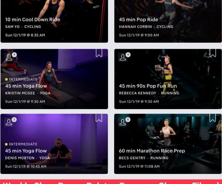This screenshot has width=222, height=184.
Task: Tap the Kristin McGee Yoga instructor label
Action: click(28, 93)
